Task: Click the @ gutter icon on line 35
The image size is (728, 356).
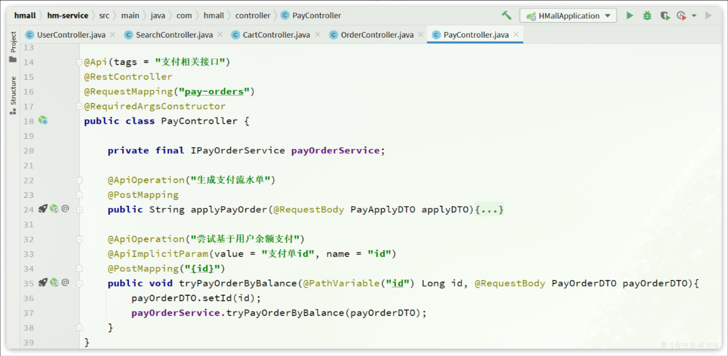Action: pos(65,282)
